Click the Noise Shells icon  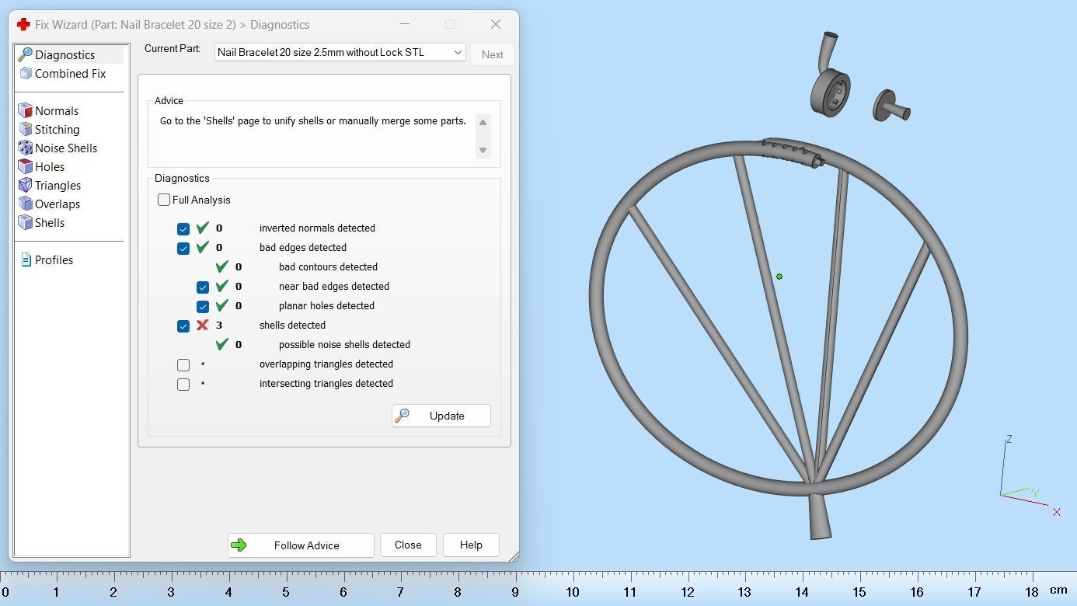[x=25, y=148]
